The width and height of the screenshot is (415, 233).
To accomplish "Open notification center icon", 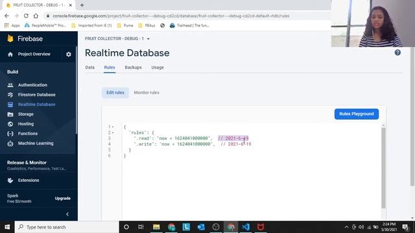I will [x=405, y=227].
